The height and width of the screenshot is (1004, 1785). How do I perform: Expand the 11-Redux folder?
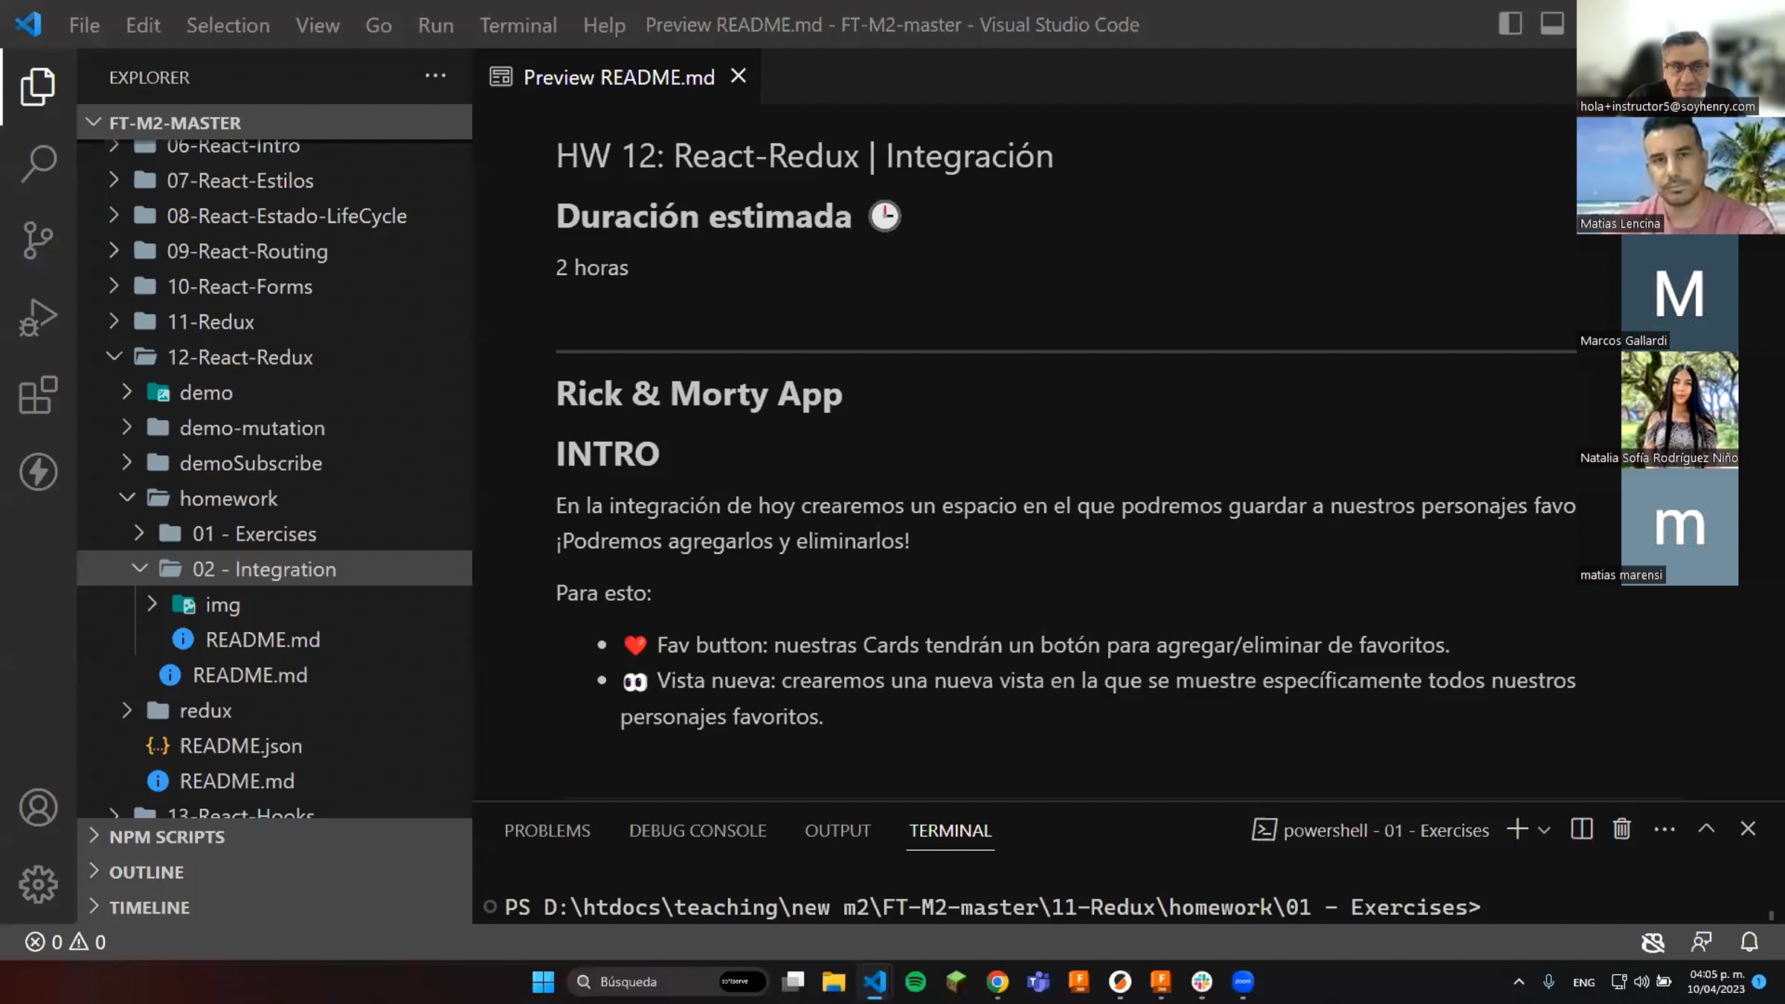(210, 322)
